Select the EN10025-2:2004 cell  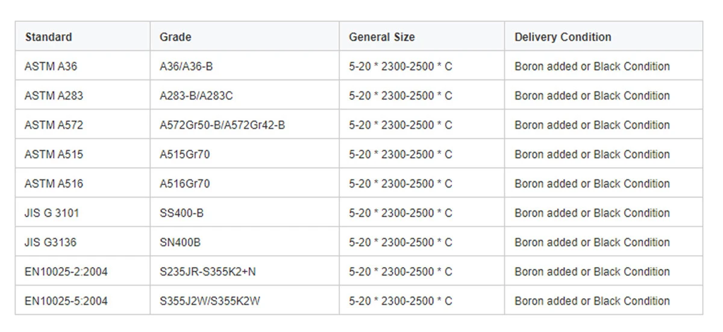click(x=83, y=271)
